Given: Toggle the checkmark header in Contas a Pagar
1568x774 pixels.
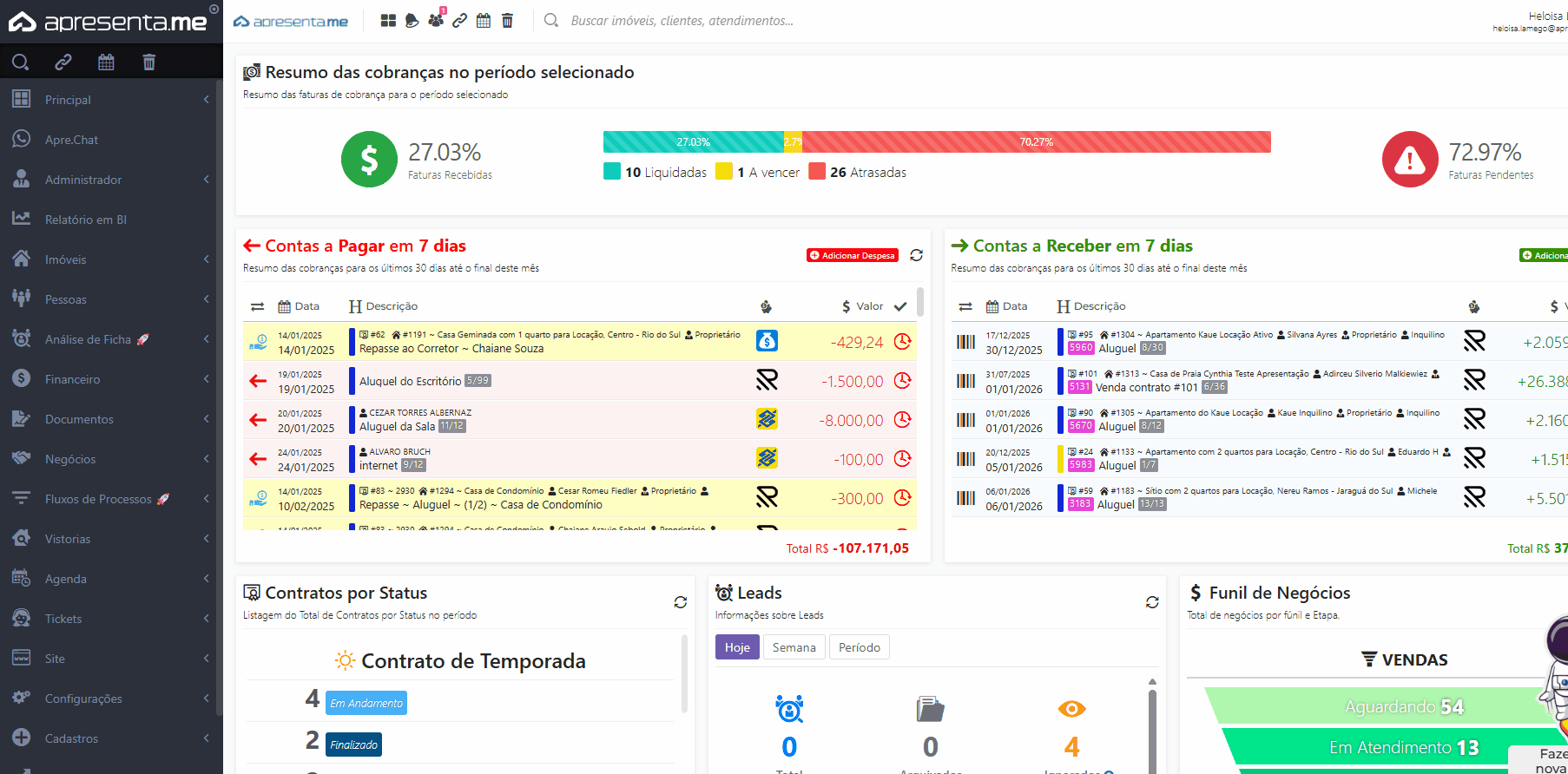Looking at the screenshot, I should [900, 306].
